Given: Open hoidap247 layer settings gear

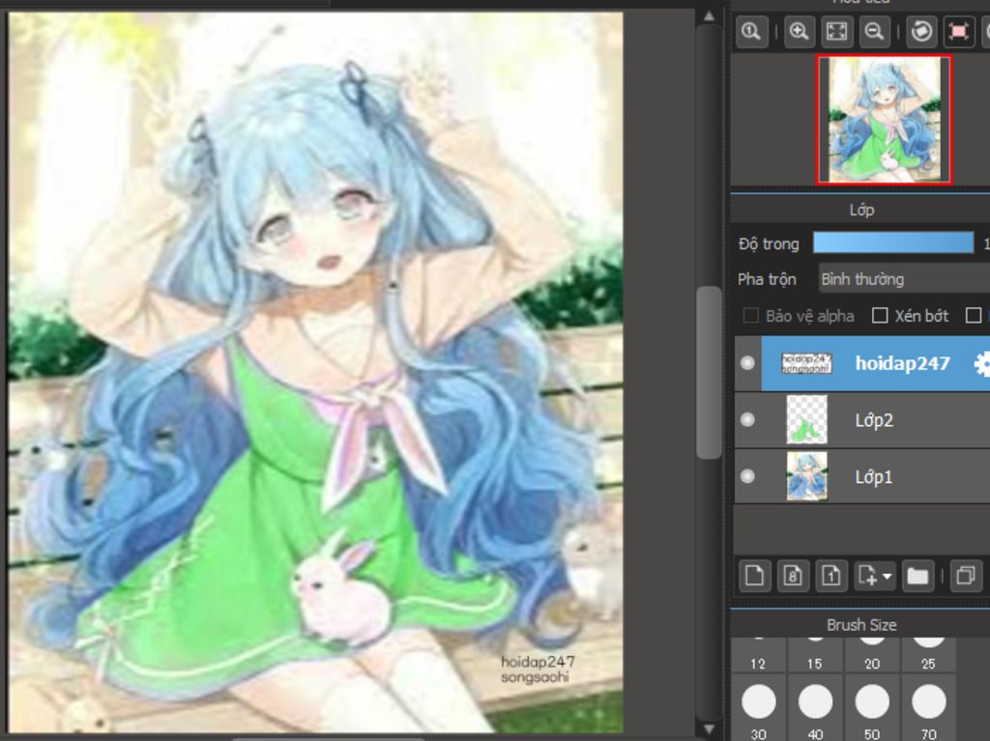Looking at the screenshot, I should click(982, 363).
